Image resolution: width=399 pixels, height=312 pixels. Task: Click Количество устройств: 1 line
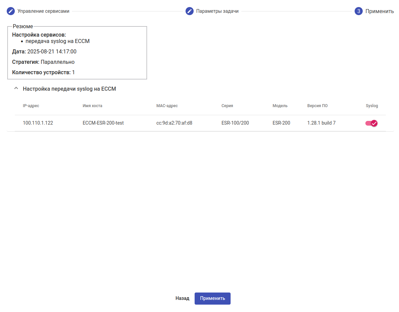coord(43,73)
